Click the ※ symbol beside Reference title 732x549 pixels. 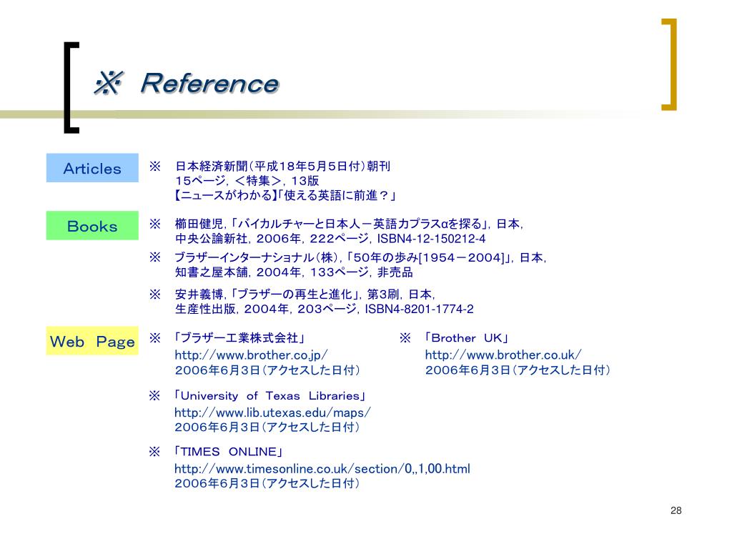109,83
